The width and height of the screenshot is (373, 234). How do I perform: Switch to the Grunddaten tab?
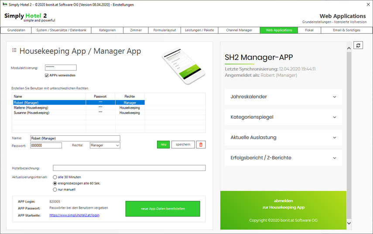click(x=16, y=30)
